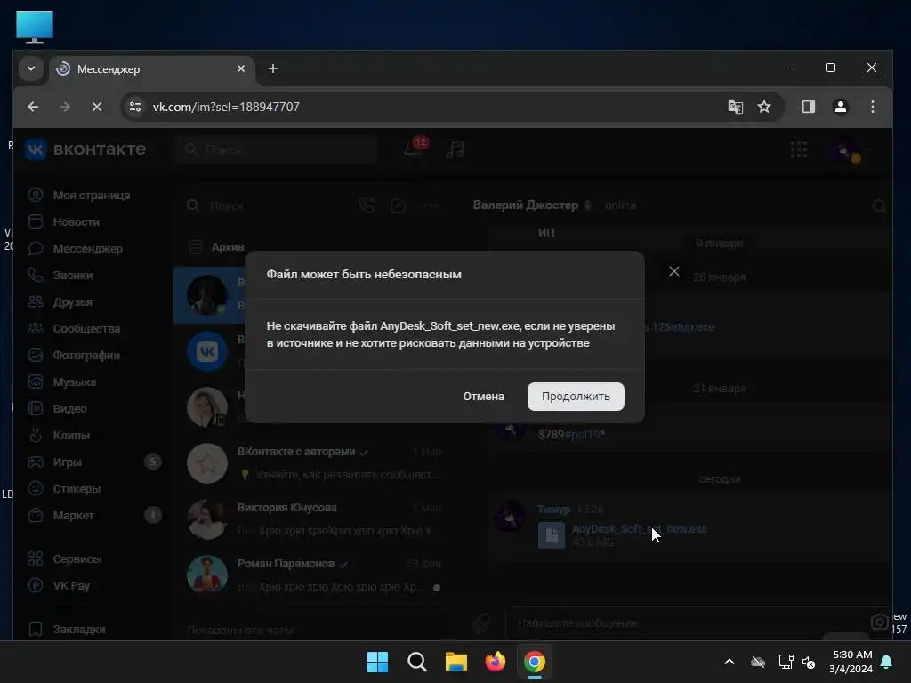
Task: Open the VK services grid icon
Action: click(799, 149)
